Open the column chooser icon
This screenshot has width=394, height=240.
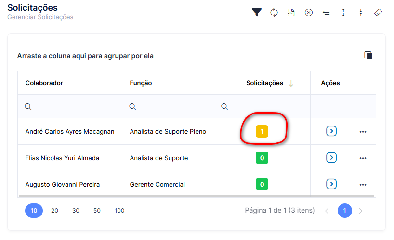pyautogui.click(x=368, y=55)
